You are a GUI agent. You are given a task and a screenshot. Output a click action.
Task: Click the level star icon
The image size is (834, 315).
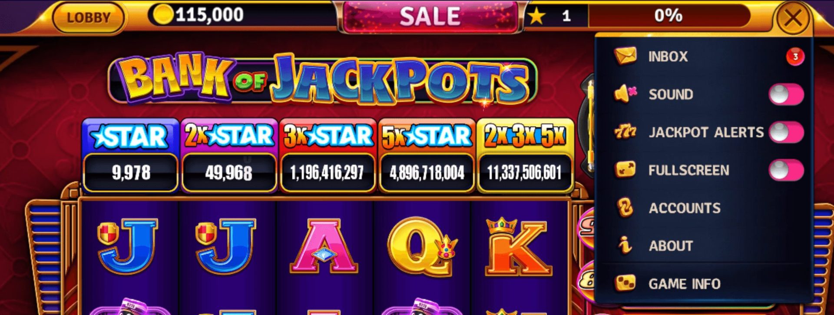pos(537,16)
